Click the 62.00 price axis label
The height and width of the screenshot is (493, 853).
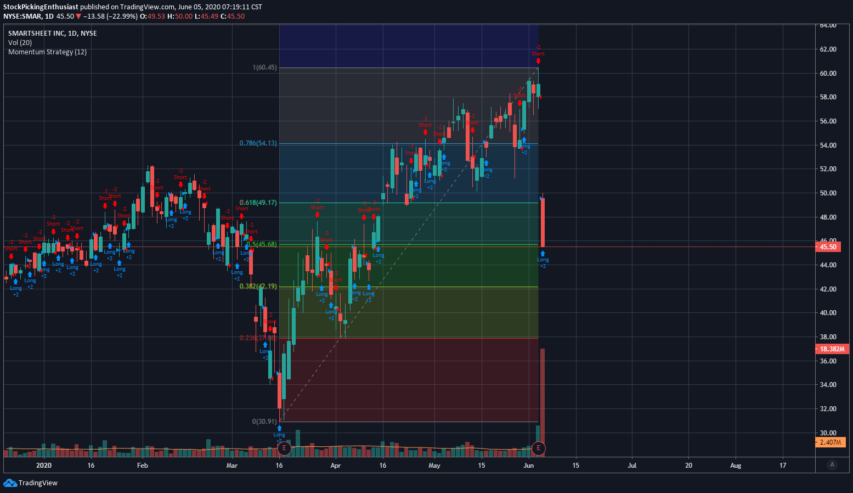click(x=828, y=49)
